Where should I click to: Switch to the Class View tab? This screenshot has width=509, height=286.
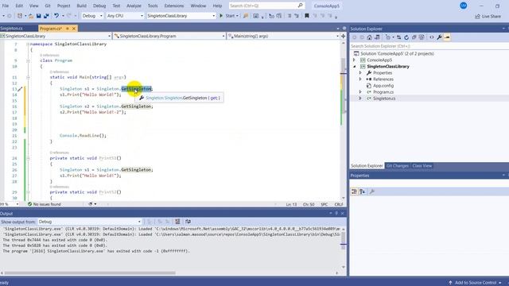(x=422, y=166)
